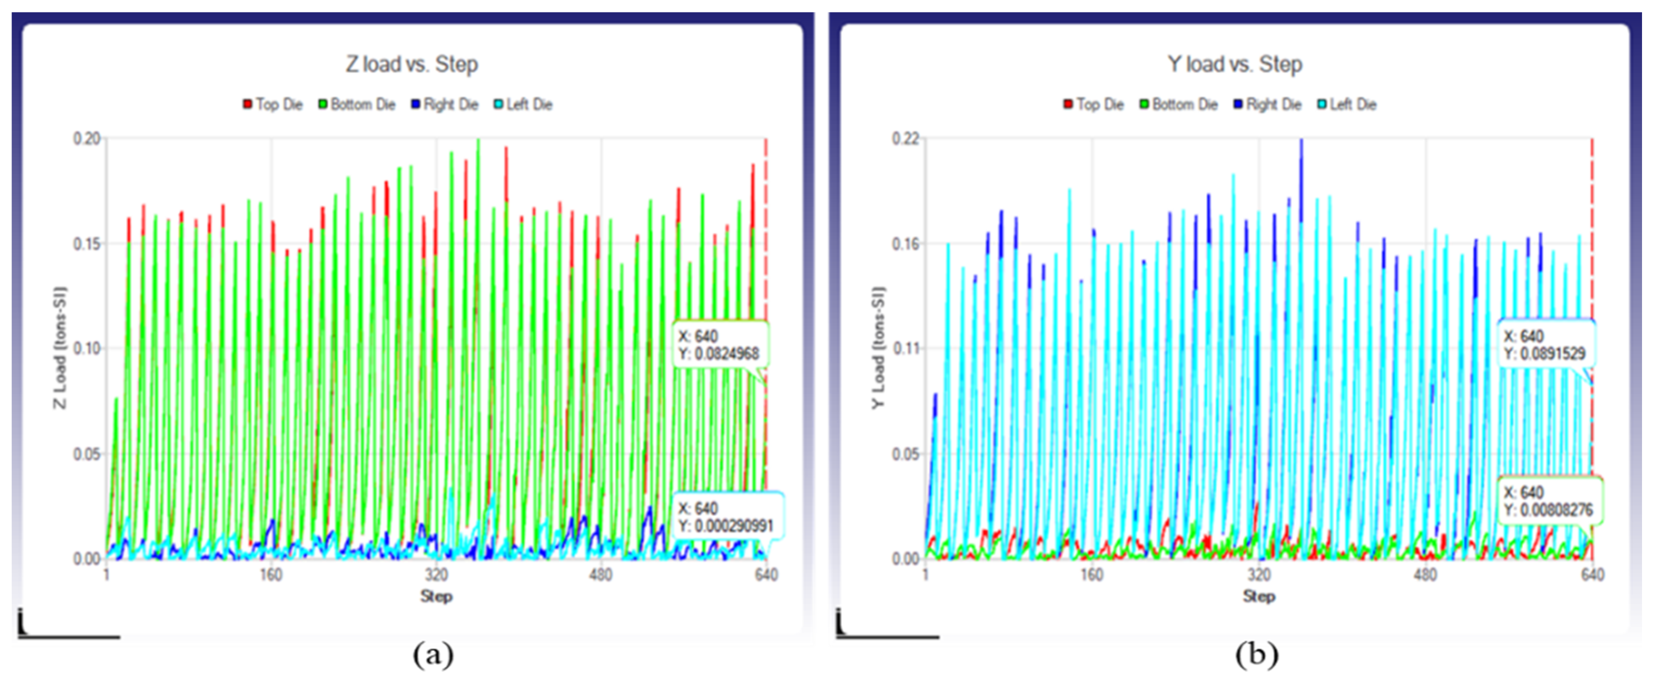Click 'Top Die' legend label in Z load chart

tap(279, 104)
